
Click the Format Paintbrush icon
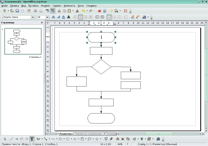tap(77, 11)
